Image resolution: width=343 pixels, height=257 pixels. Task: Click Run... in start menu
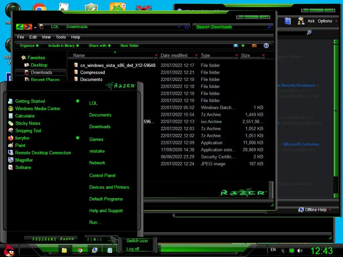click(x=95, y=223)
